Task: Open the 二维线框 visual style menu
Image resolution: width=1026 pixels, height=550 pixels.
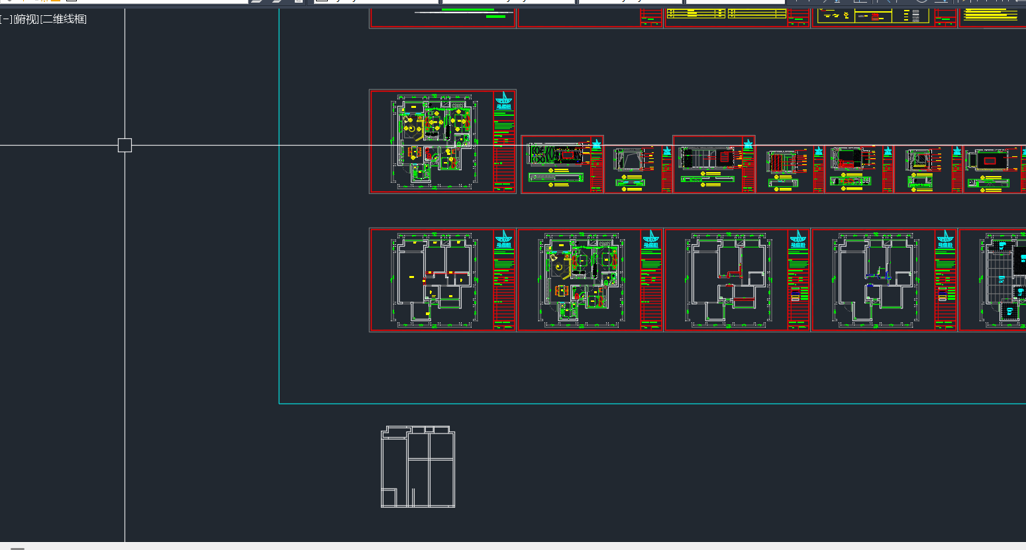Action: pos(64,19)
